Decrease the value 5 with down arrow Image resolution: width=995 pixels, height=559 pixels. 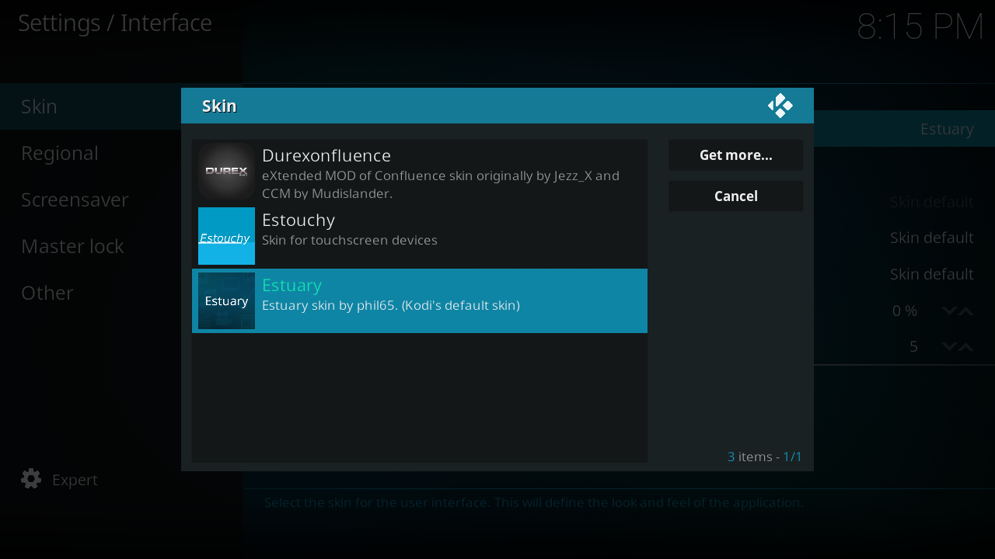[949, 347]
